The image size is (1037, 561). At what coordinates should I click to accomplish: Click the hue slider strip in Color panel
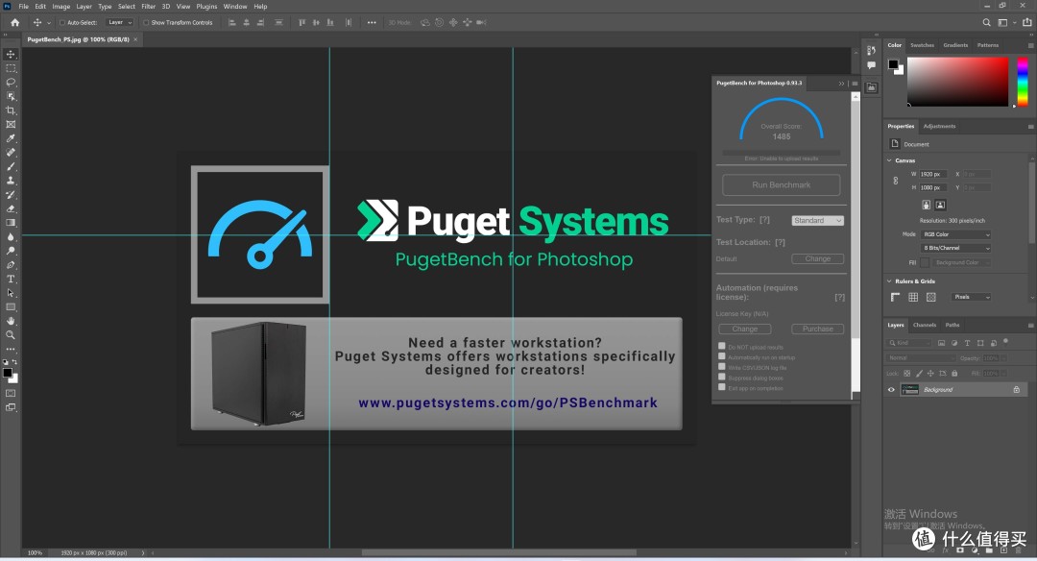[x=1023, y=82]
